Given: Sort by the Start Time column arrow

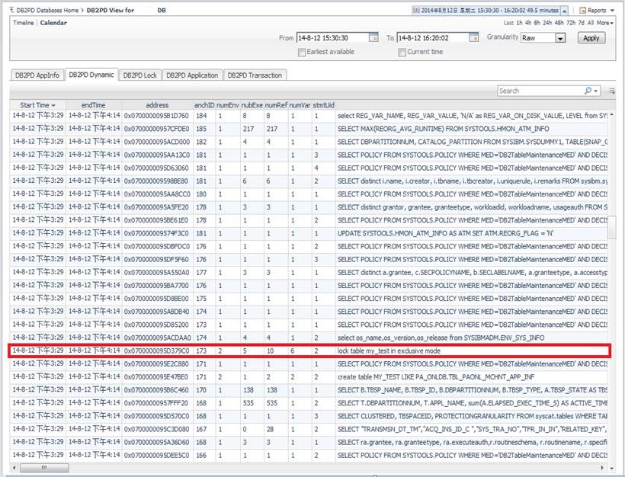Looking at the screenshot, I should tap(54, 105).
